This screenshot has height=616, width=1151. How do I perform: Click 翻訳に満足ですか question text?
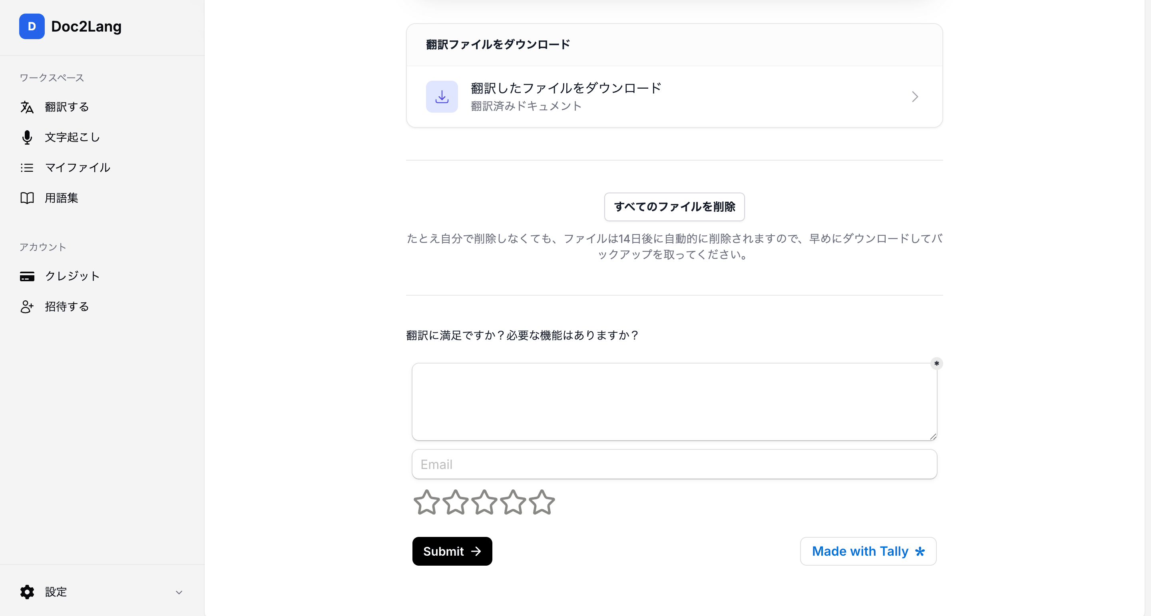point(522,336)
